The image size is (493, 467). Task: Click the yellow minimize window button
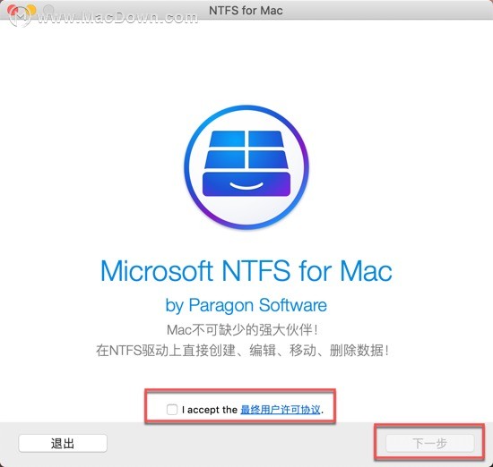coord(31,11)
